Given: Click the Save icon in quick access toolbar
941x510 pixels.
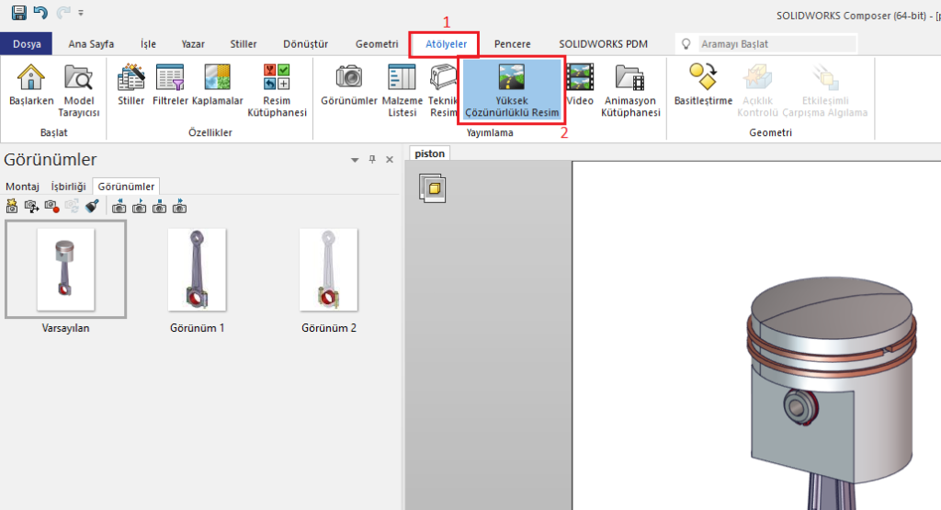Looking at the screenshot, I should point(19,13).
